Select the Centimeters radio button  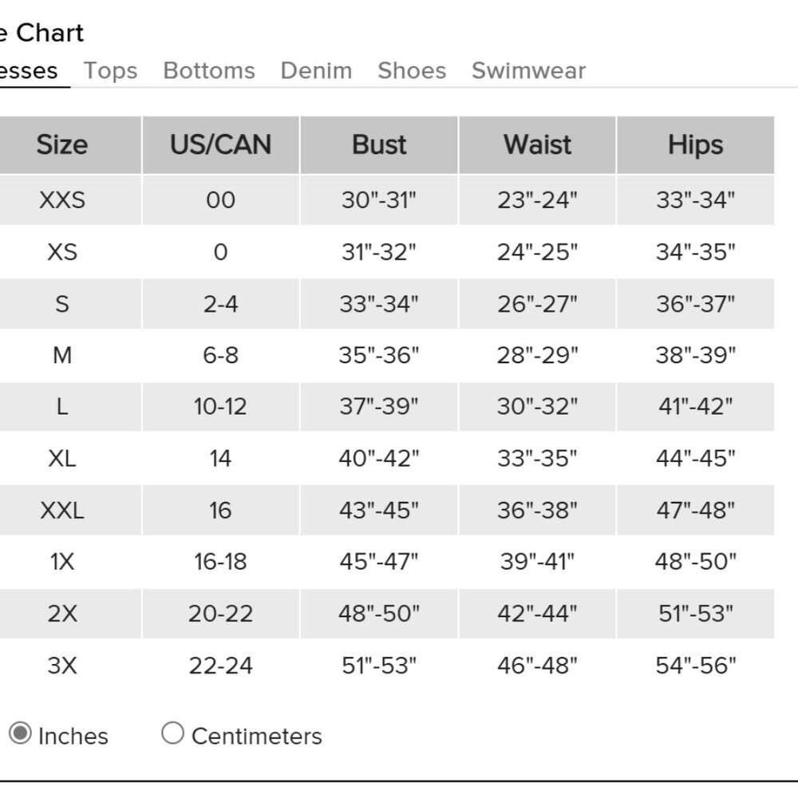click(172, 733)
